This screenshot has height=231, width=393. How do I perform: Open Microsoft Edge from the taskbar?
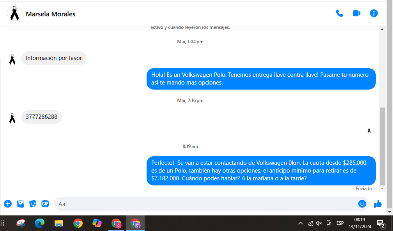tap(39, 223)
